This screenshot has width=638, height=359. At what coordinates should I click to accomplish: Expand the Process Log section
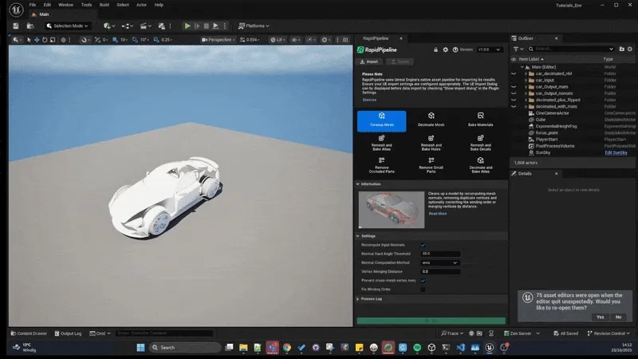(x=372, y=298)
